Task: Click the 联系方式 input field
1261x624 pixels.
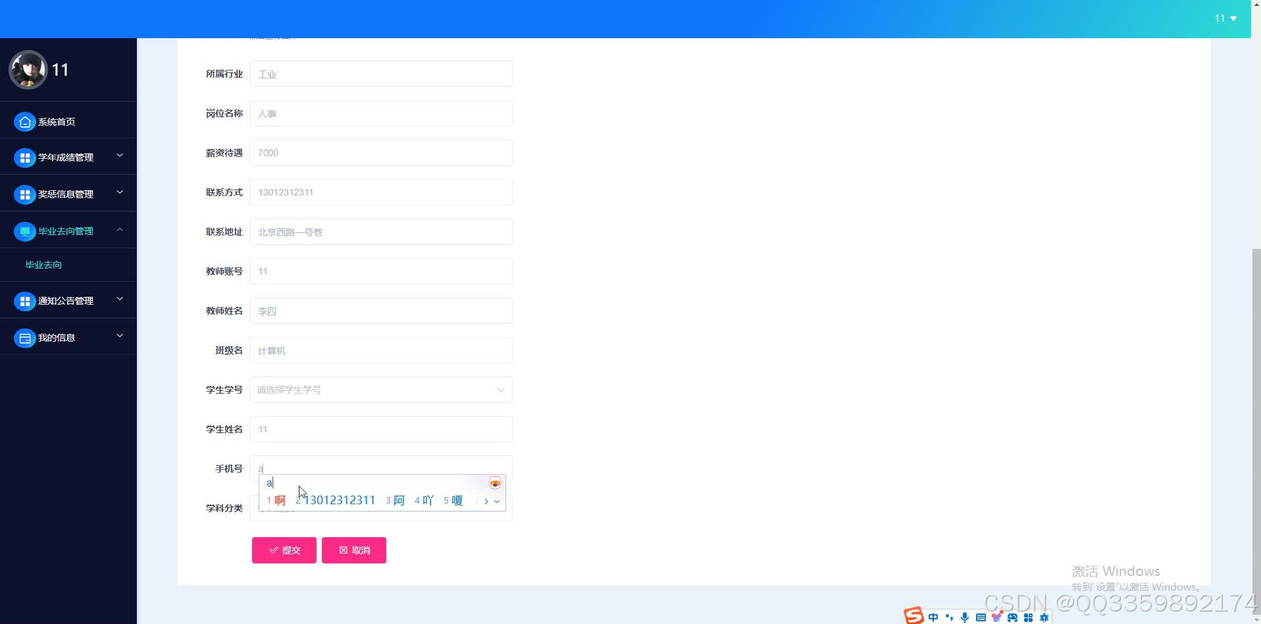Action: [380, 192]
